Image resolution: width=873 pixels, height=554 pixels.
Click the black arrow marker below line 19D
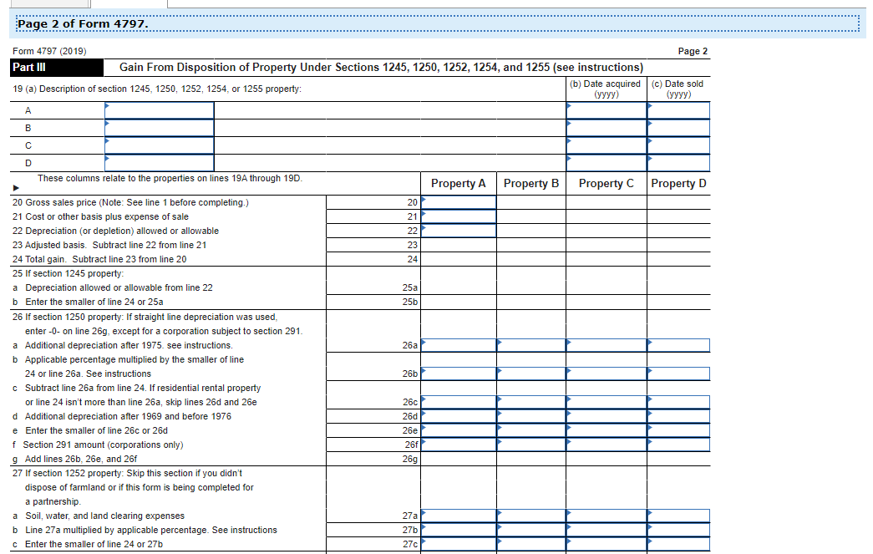[x=16, y=188]
